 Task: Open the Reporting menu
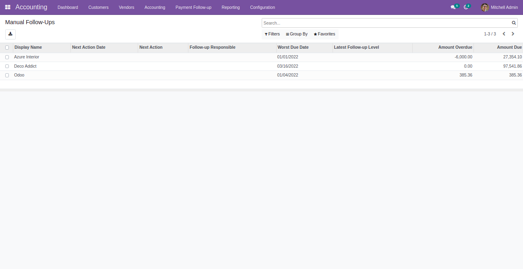[230, 7]
